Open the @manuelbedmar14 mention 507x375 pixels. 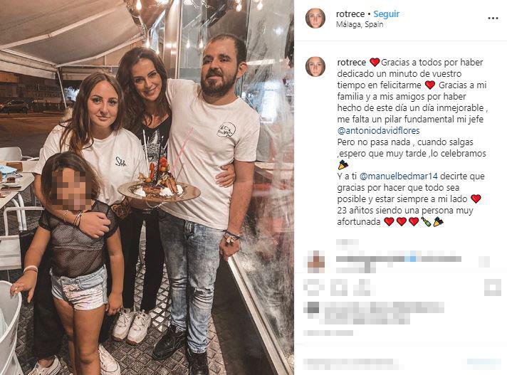pos(399,176)
